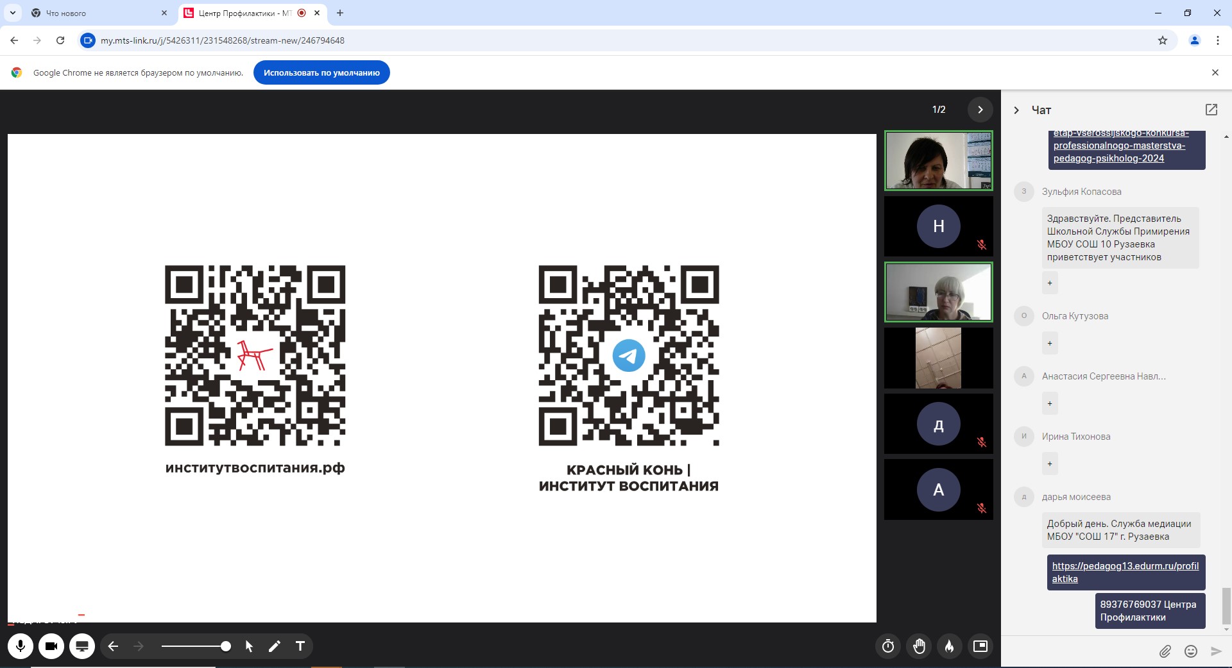Open the Chrome profile icon
Viewport: 1232px width, 668px height.
1195,40
